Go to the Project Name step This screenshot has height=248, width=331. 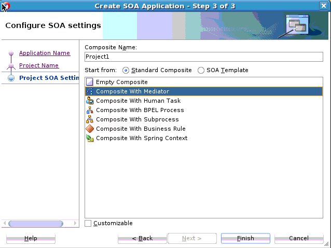39,65
